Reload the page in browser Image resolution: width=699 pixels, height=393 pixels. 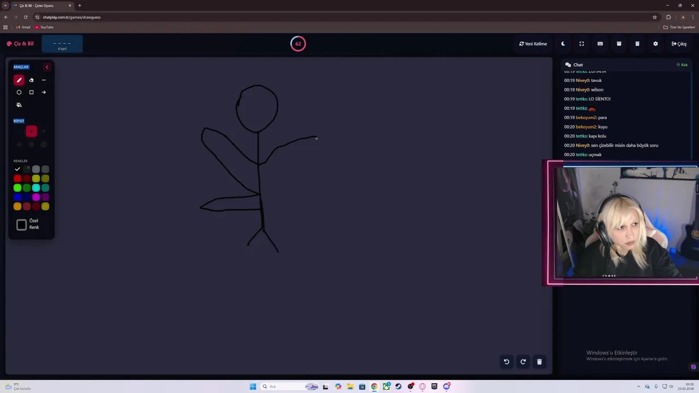(x=25, y=17)
